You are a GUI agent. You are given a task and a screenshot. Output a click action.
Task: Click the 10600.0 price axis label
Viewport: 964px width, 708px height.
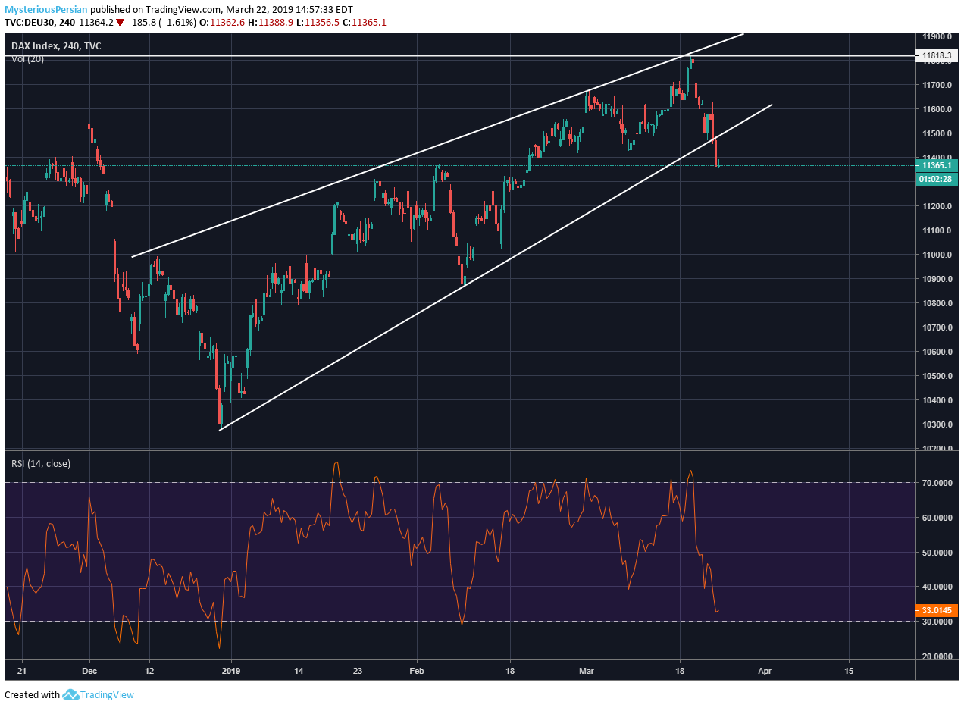click(937, 352)
